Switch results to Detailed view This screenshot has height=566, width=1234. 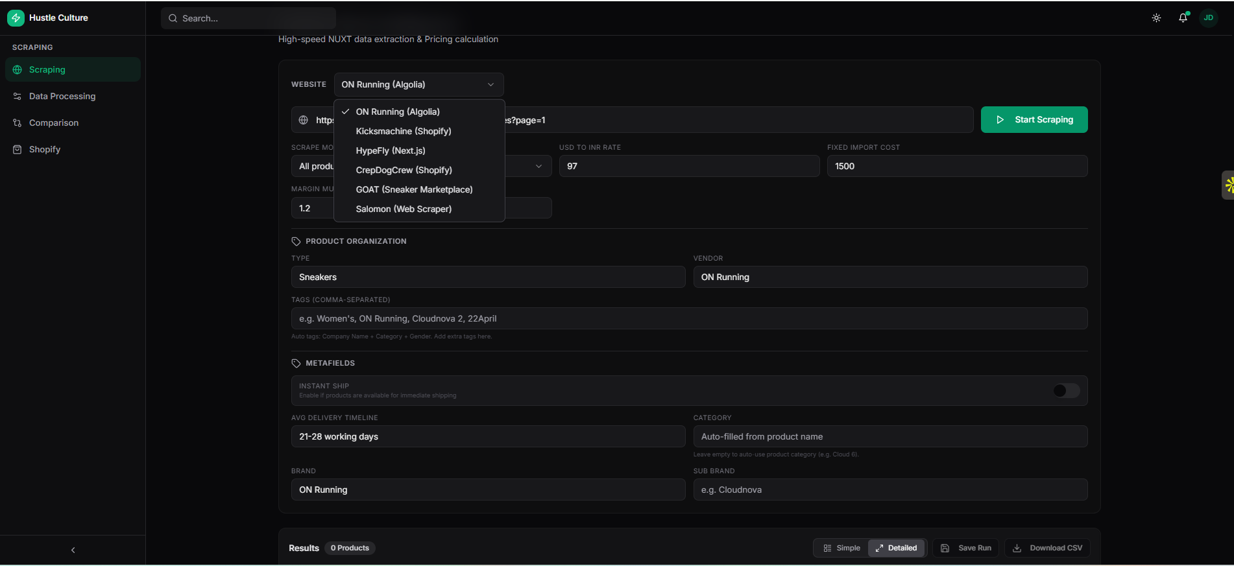coord(896,548)
